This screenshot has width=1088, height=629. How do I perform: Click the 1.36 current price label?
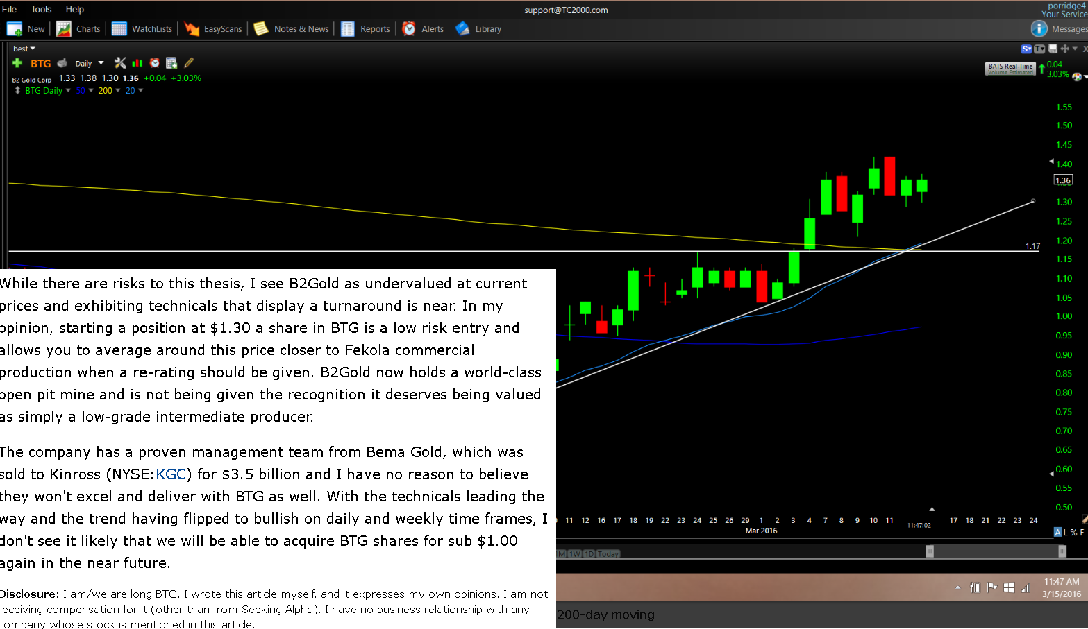[x=1063, y=180]
